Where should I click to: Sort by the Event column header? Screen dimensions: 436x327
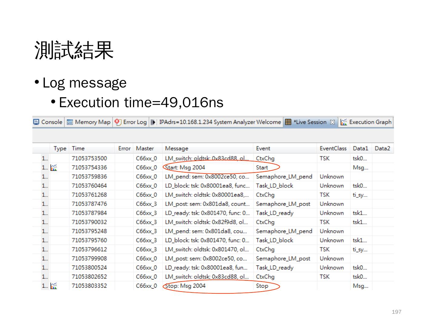[x=285, y=148]
